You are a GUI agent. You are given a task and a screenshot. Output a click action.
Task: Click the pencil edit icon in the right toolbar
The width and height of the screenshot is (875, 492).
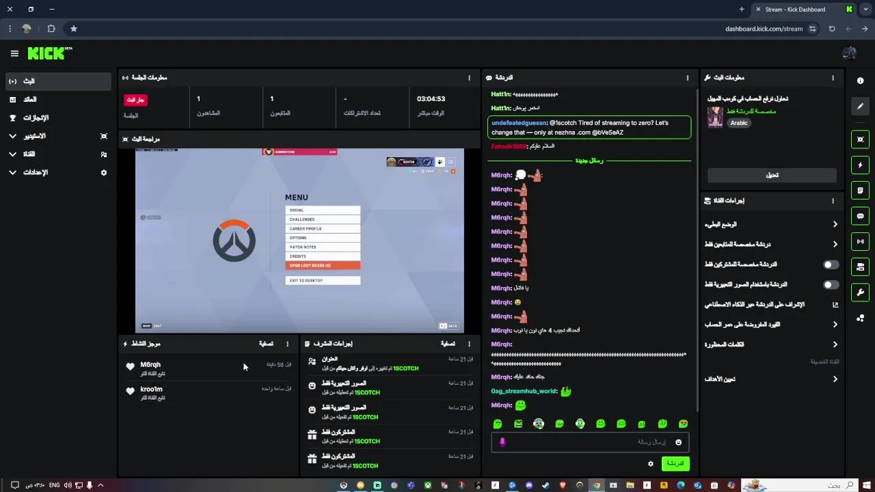click(860, 107)
